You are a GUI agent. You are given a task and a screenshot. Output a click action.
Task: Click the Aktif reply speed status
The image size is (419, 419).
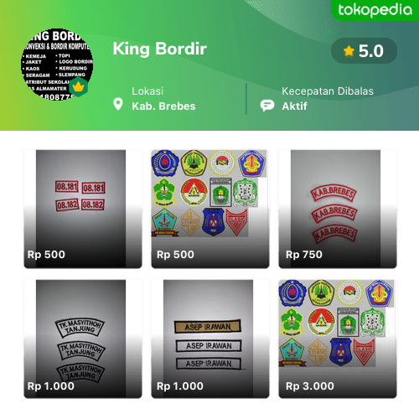(x=294, y=106)
